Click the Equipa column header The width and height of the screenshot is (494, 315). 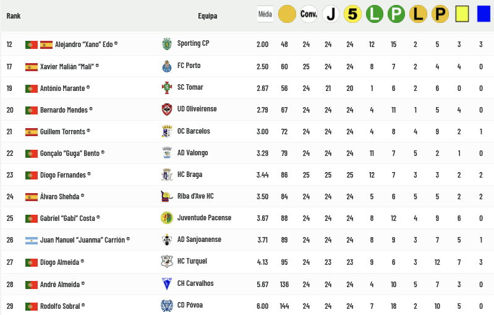tap(207, 15)
